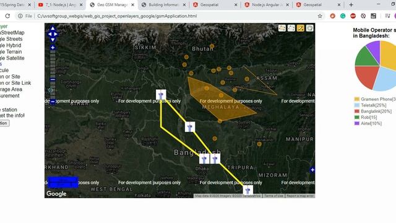Open Report a map error link

299,196
